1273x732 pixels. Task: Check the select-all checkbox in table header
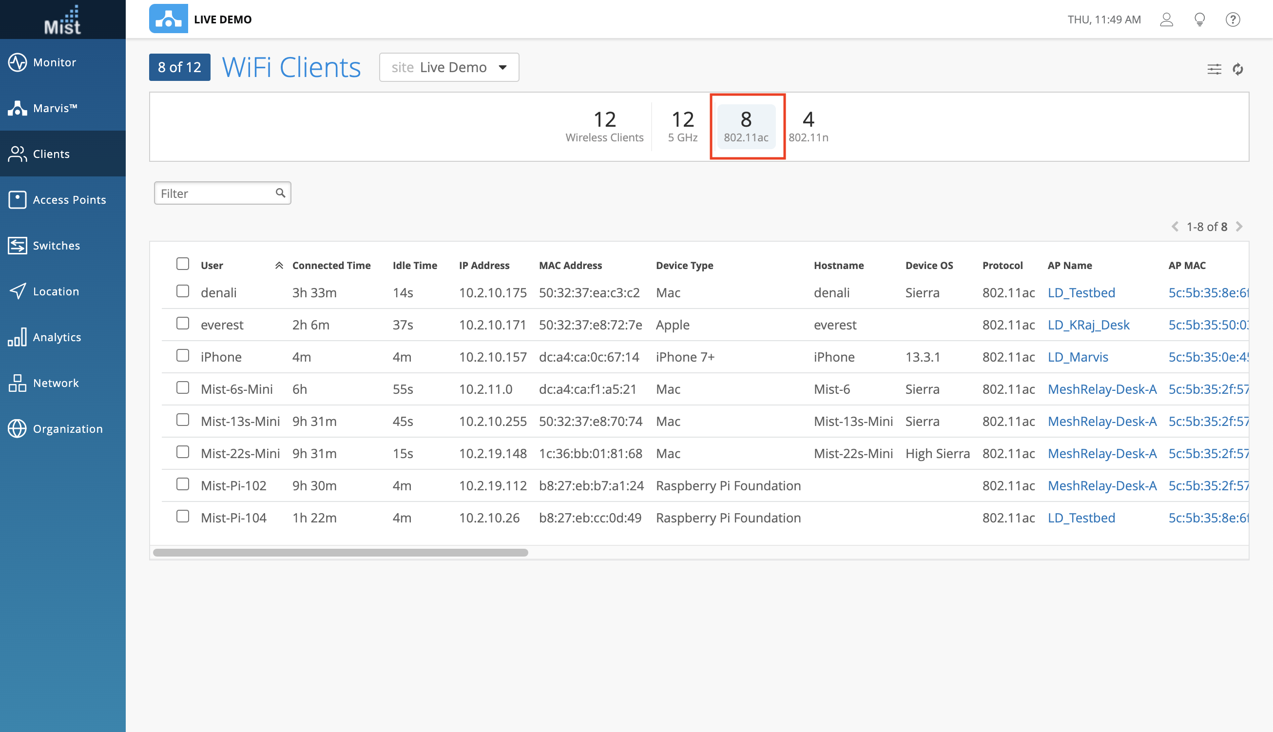(182, 264)
